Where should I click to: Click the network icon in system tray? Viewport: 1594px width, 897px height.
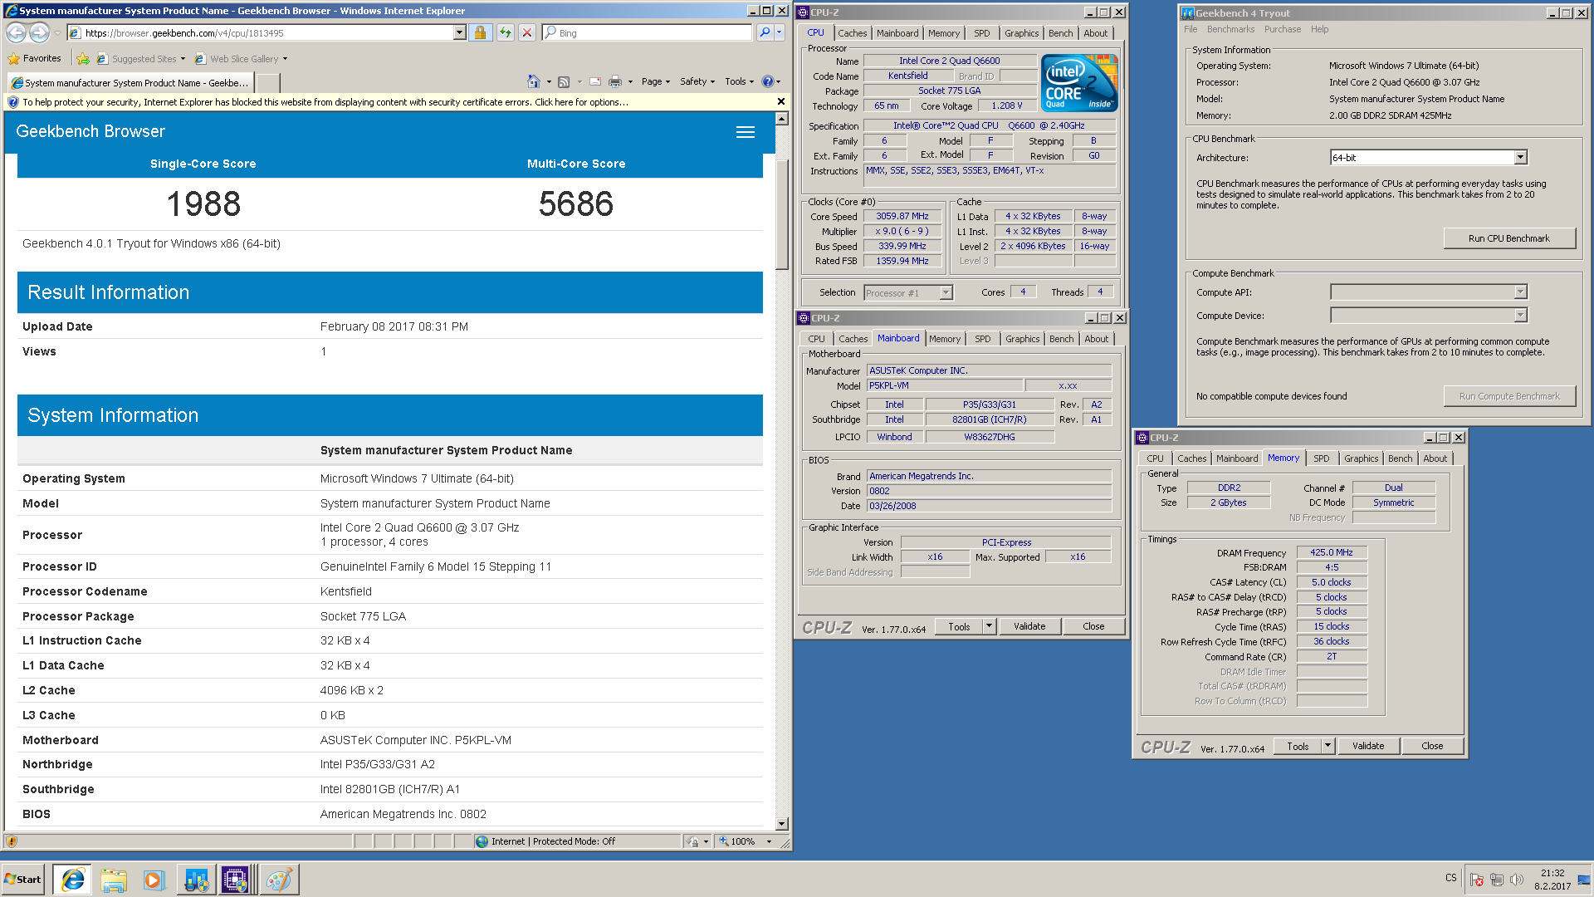1497,880
